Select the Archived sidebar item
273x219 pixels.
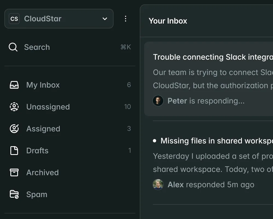tap(43, 172)
